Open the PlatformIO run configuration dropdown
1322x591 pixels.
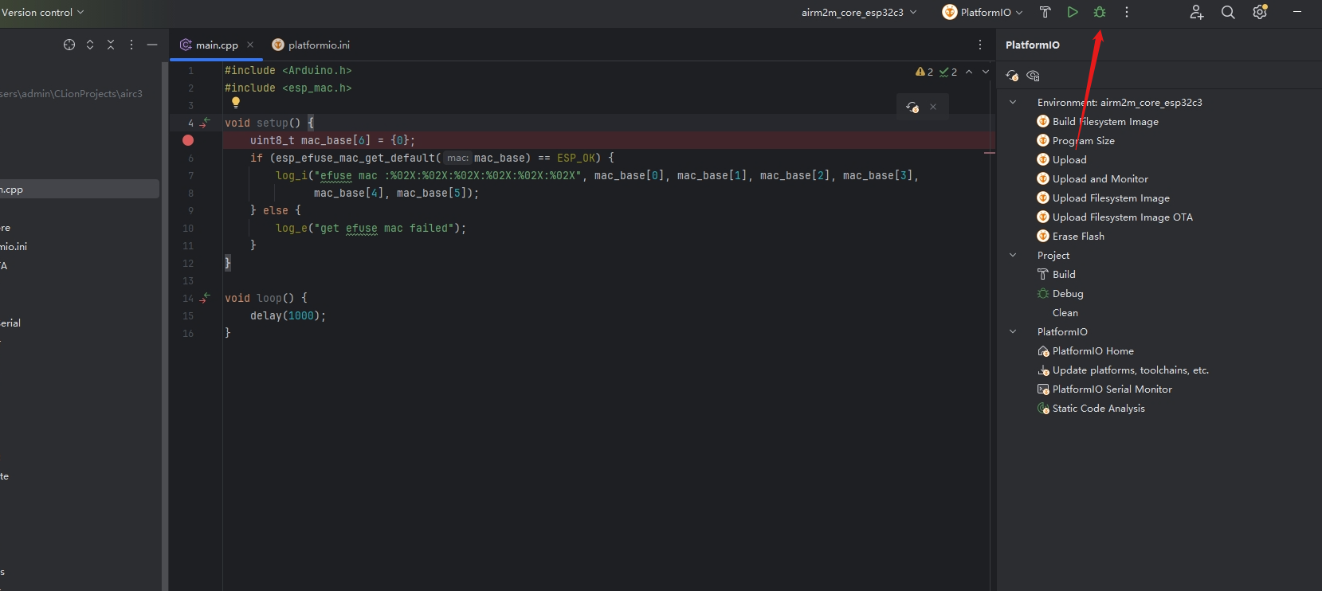coord(983,12)
